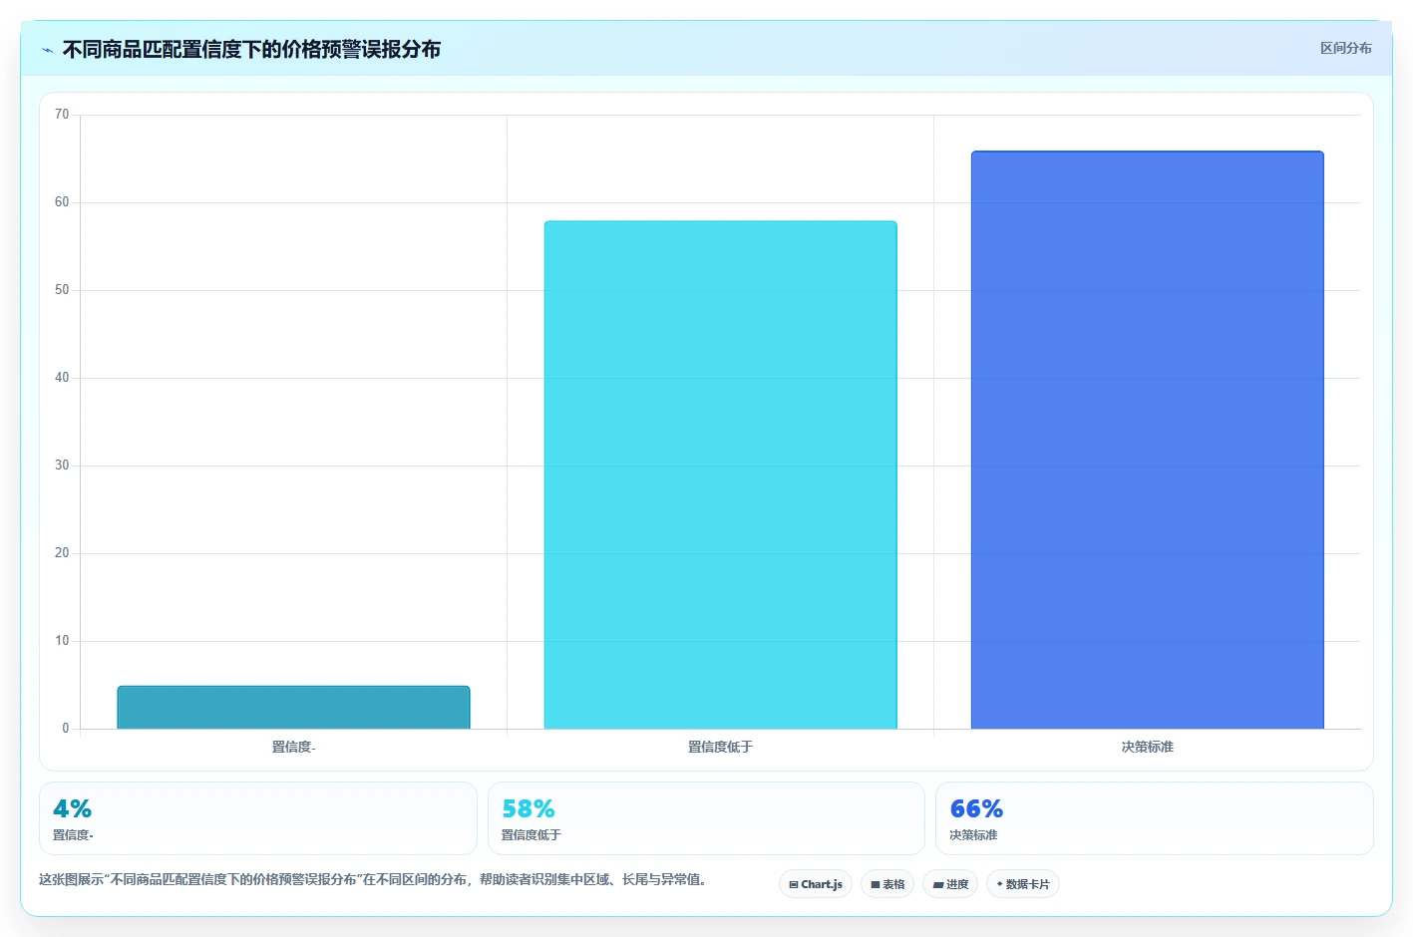Open the 66% 决策标准 data card
Screen dimensions: 1413x937
coord(1154,818)
